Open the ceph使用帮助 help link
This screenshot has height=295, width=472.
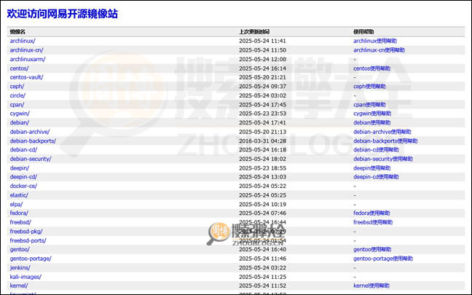[x=369, y=87]
